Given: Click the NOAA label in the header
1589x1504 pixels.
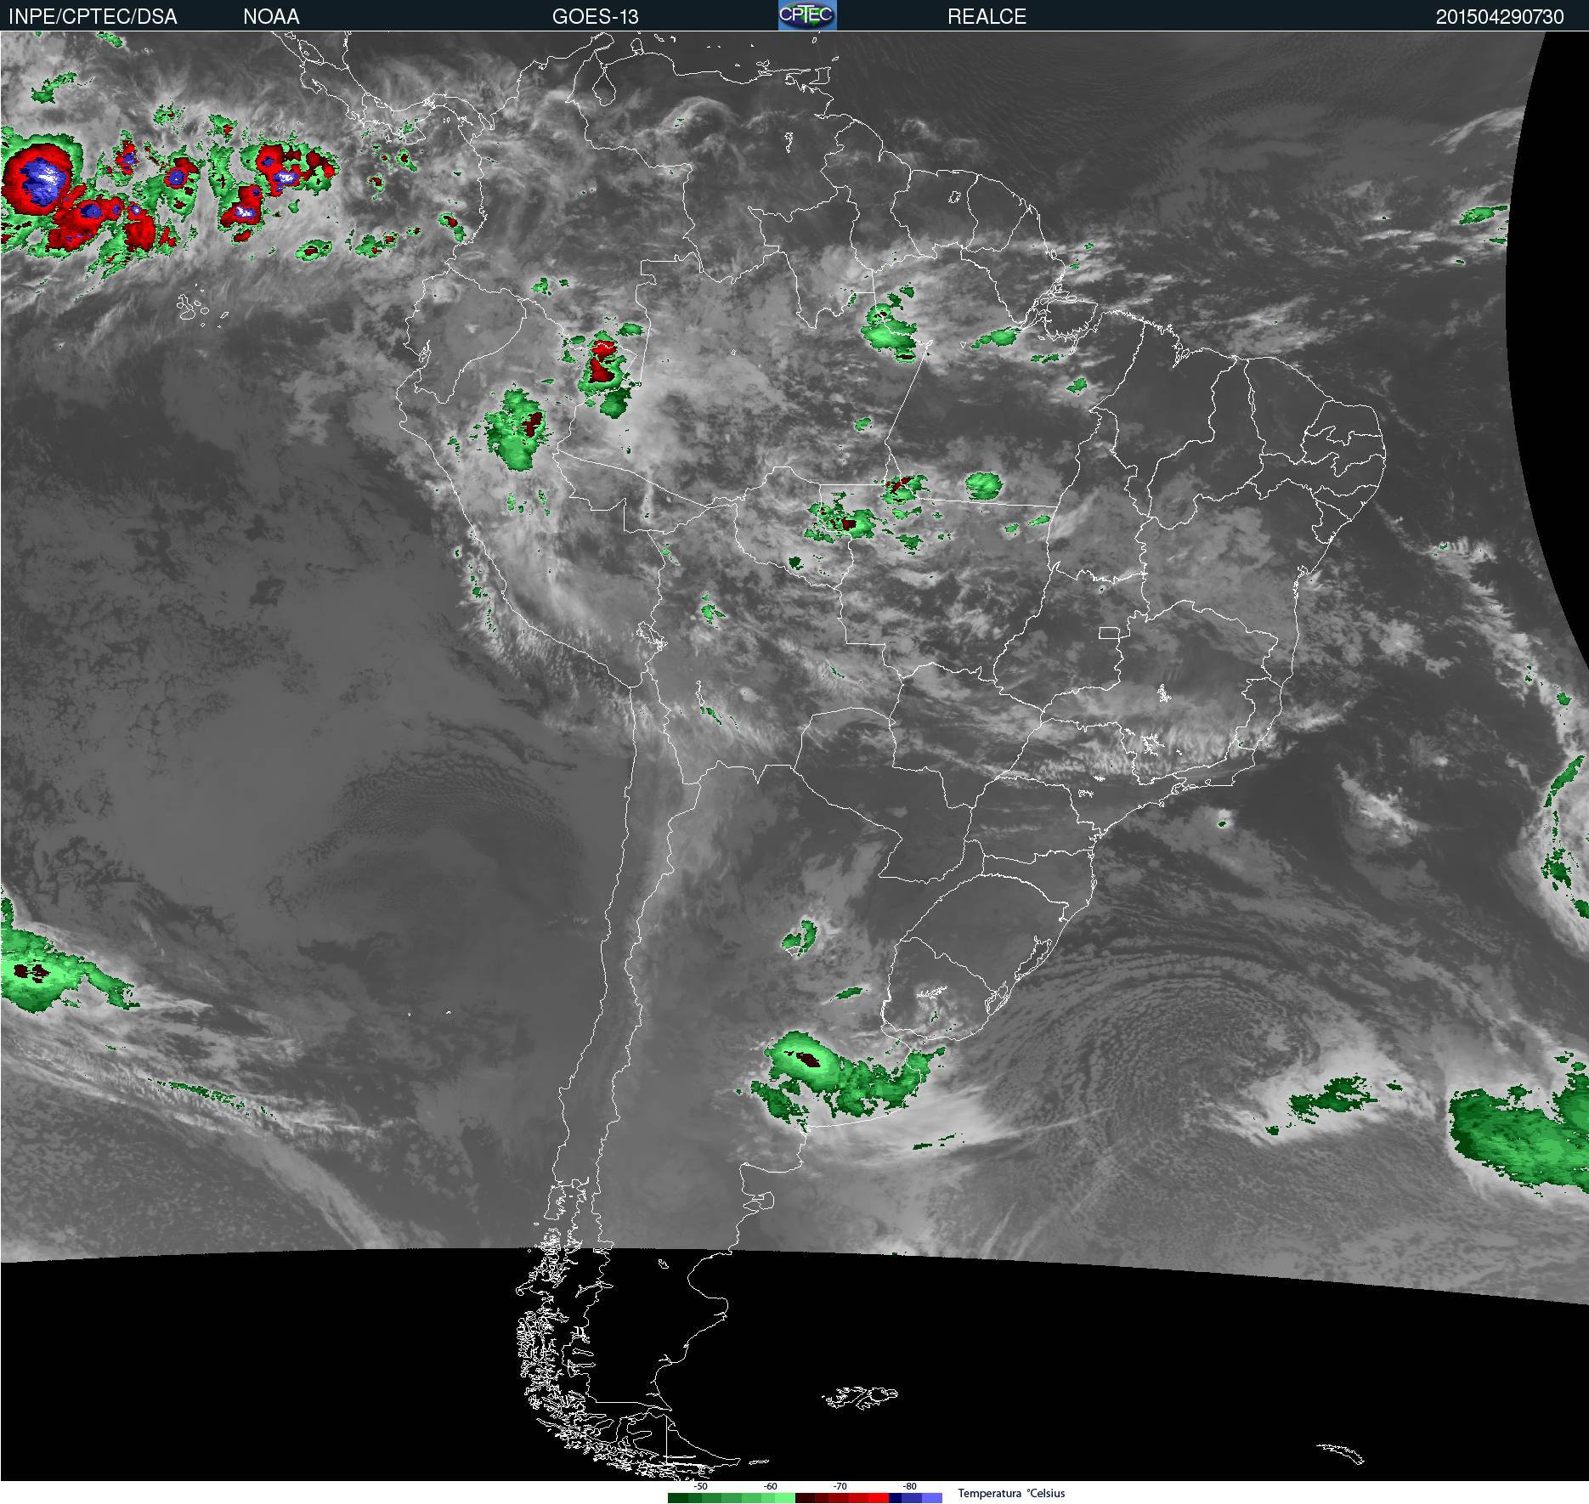Looking at the screenshot, I should (x=271, y=17).
